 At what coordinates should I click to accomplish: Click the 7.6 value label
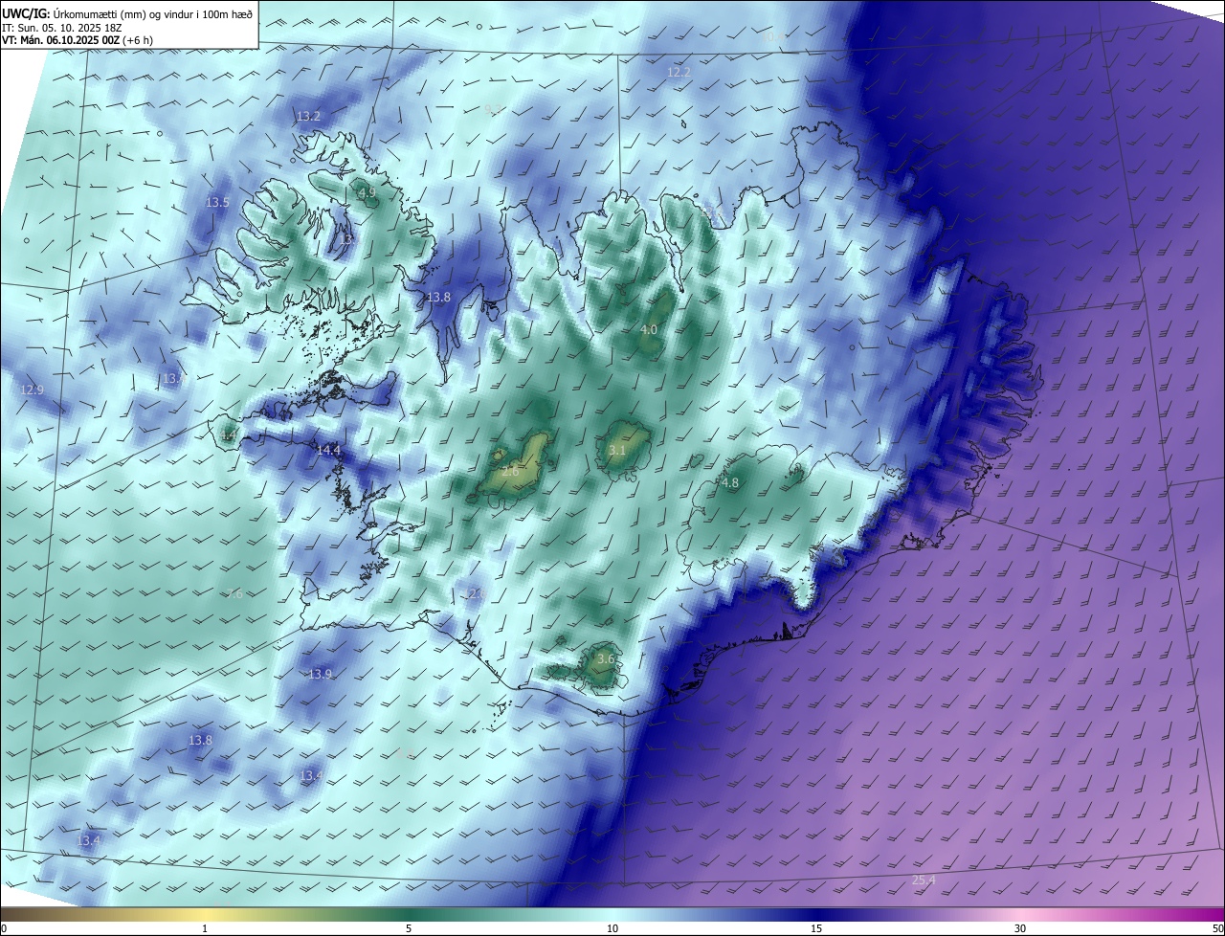(x=234, y=594)
